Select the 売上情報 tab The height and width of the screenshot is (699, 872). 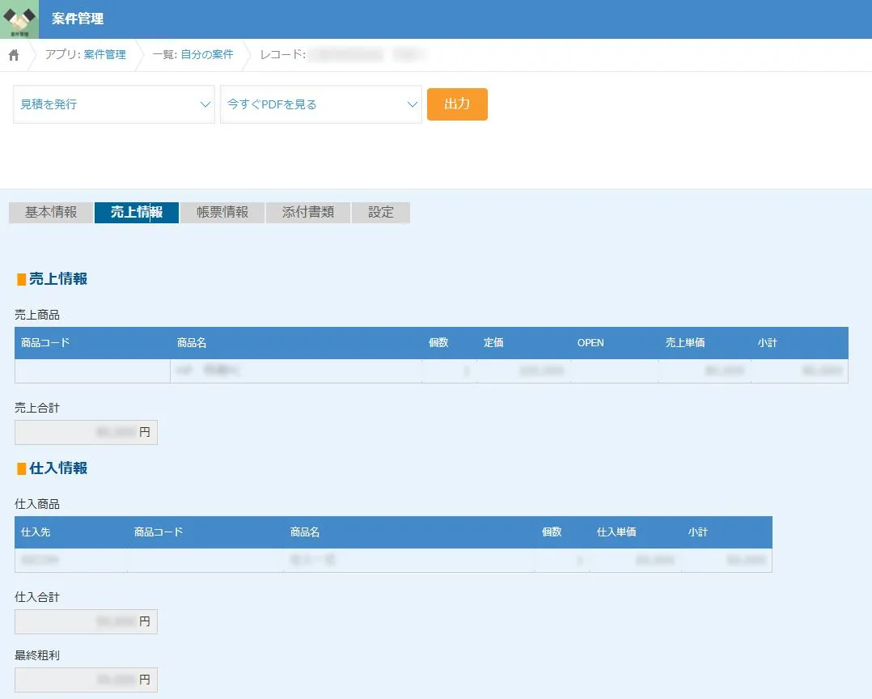coord(137,213)
